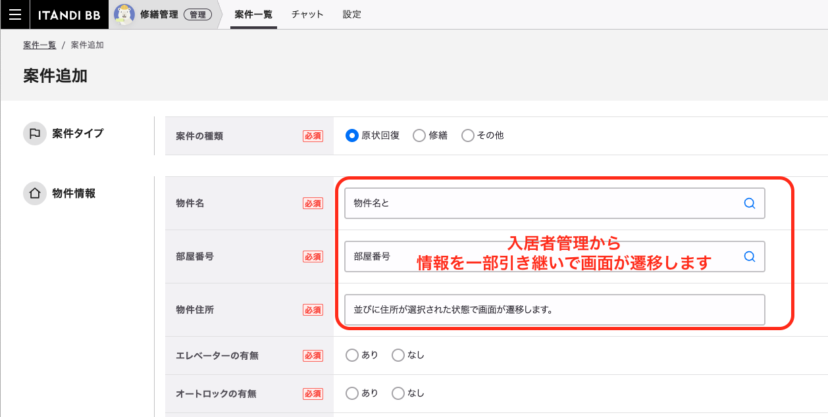Click the 必須 badge next to 案件の種類
Image resolution: width=828 pixels, height=417 pixels.
313,136
